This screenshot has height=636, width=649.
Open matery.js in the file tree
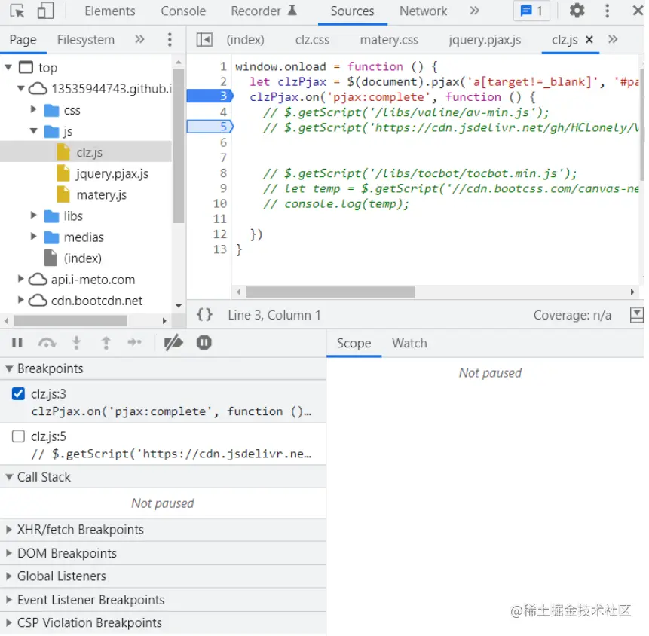click(102, 194)
